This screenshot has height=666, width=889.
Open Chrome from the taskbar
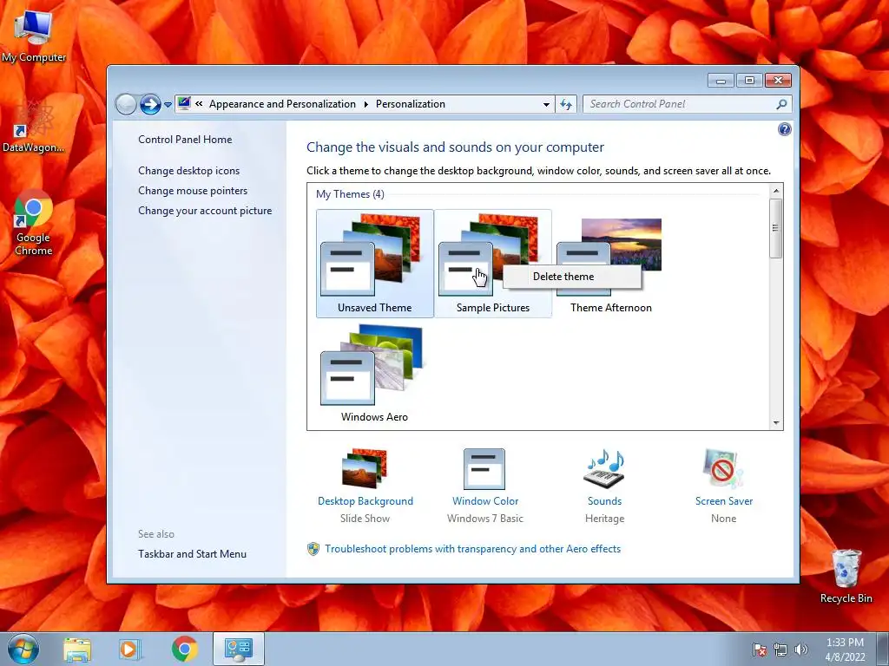tap(184, 649)
